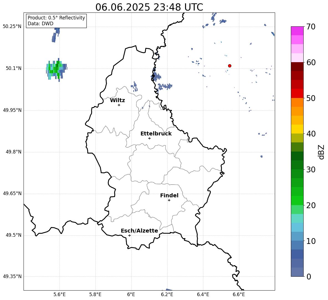Click the 5.6°E longitude label
Screen dimensions: 328x300
point(59,294)
